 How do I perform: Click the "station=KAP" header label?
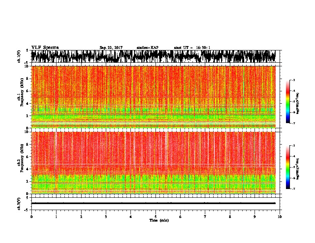click(x=148, y=48)
